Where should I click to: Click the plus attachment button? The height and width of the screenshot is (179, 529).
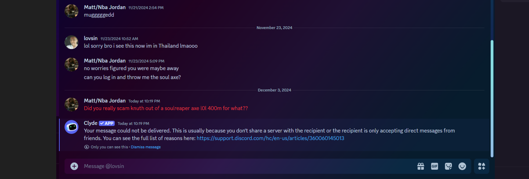[74, 166]
